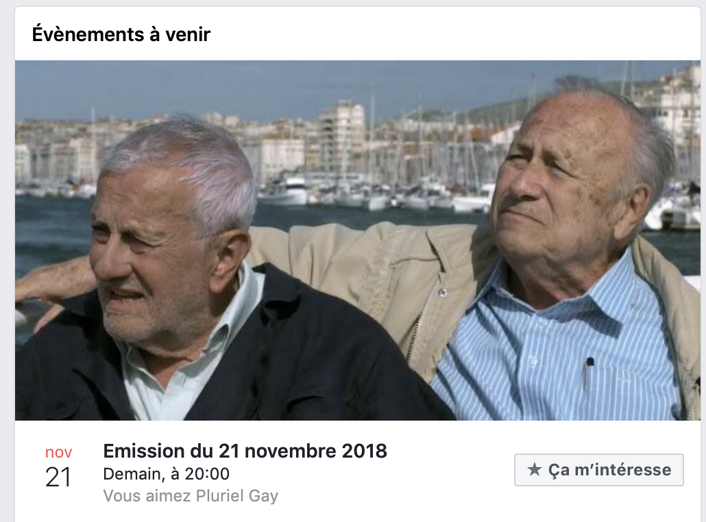Click 'Vous aimez Pluriel Gay' caption
Viewport: 706px width, 522px height.
click(191, 496)
